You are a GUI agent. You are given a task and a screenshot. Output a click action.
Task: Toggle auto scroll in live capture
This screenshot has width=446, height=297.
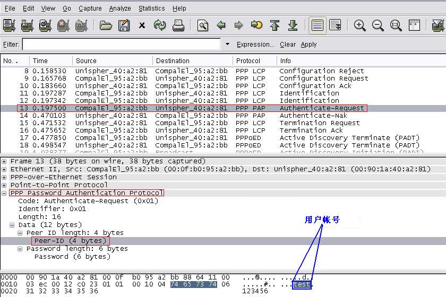335,25
